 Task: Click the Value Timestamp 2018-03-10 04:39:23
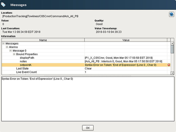pos(109,32)
